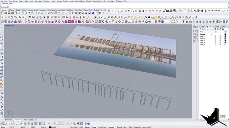This screenshot has height=128, width=229.
Task: Toggle Planar mode in status bar
Action: pyautogui.click(x=87, y=127)
